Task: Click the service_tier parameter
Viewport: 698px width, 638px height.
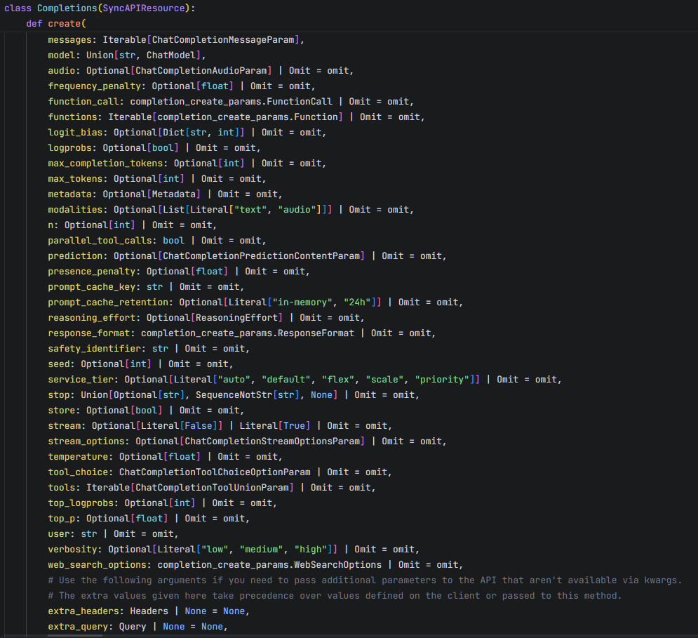Action: point(81,380)
